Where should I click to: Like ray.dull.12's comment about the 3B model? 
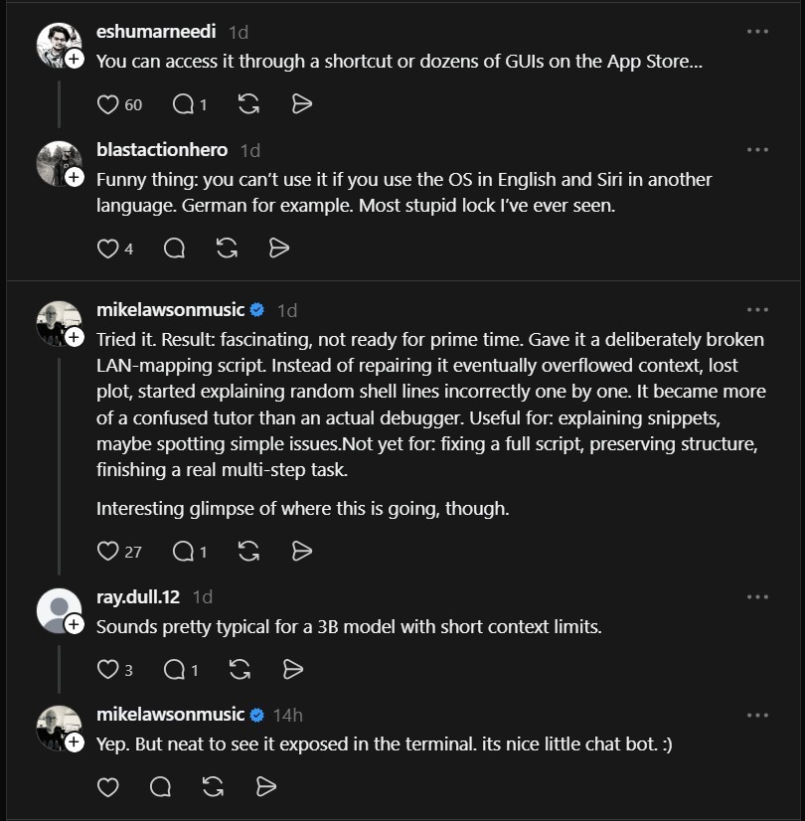click(106, 669)
